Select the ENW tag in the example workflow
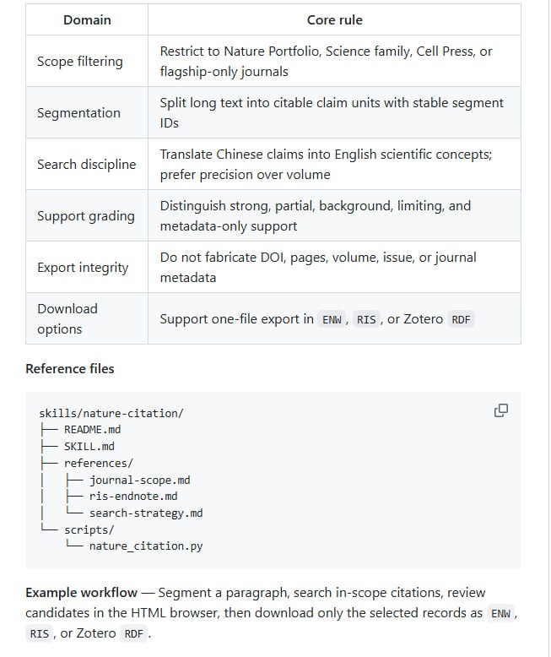Screen dimensions: 551x657 coord(500,613)
